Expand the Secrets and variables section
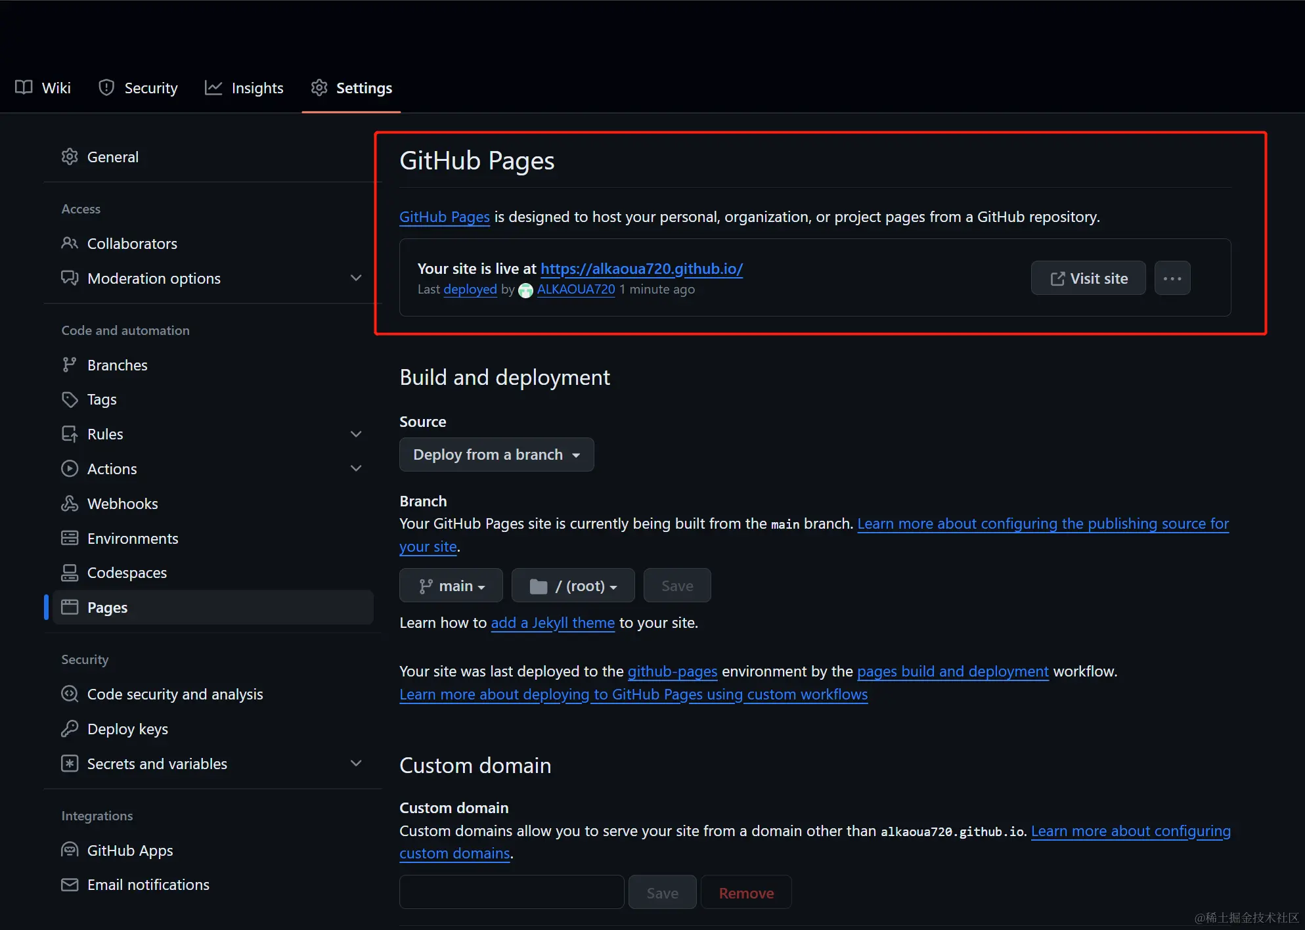 pyautogui.click(x=356, y=763)
